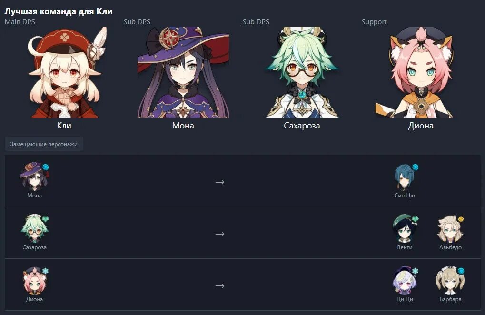Screen dimensions: 485x315
Task: Select the Барбара replacement icon
Action: (450, 280)
